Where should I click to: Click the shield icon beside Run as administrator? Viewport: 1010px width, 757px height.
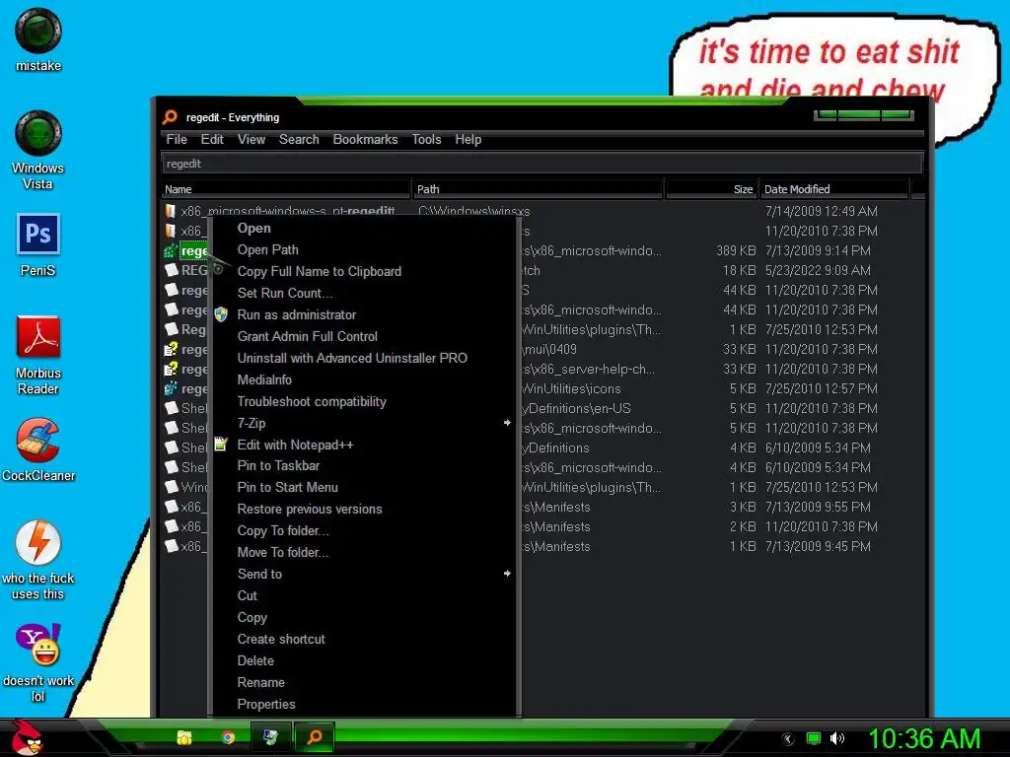221,314
